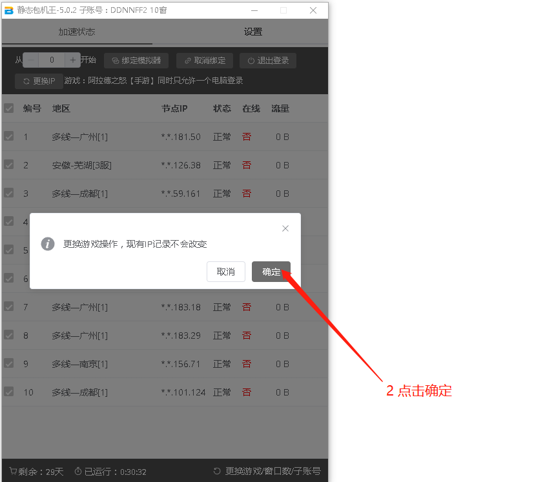Close the dialog with the X icon

(x=285, y=228)
